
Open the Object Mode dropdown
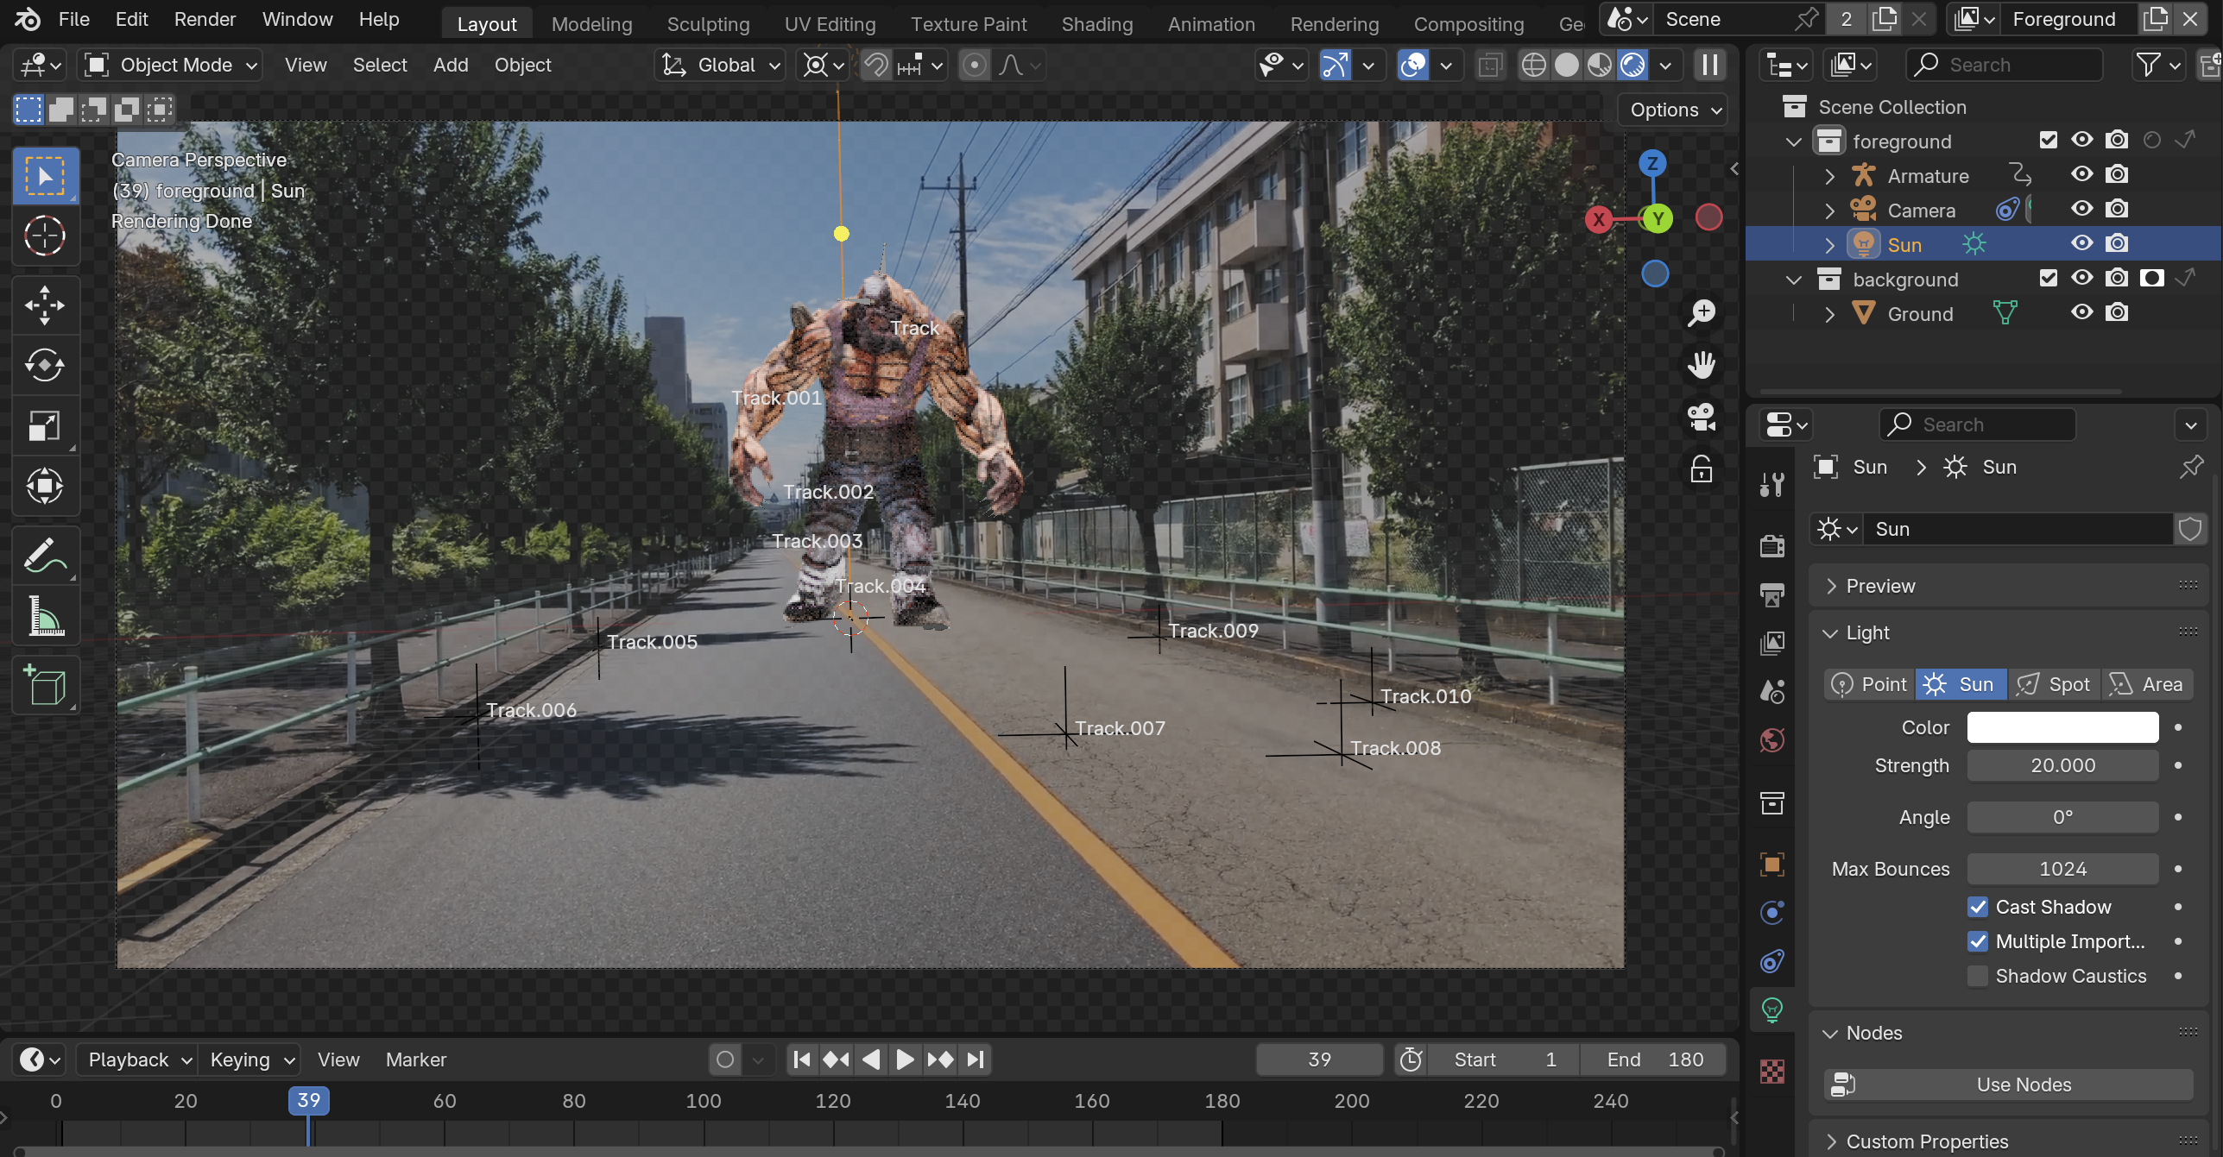(170, 65)
